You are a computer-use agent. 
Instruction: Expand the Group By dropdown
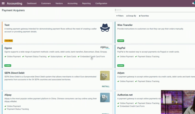131,16
